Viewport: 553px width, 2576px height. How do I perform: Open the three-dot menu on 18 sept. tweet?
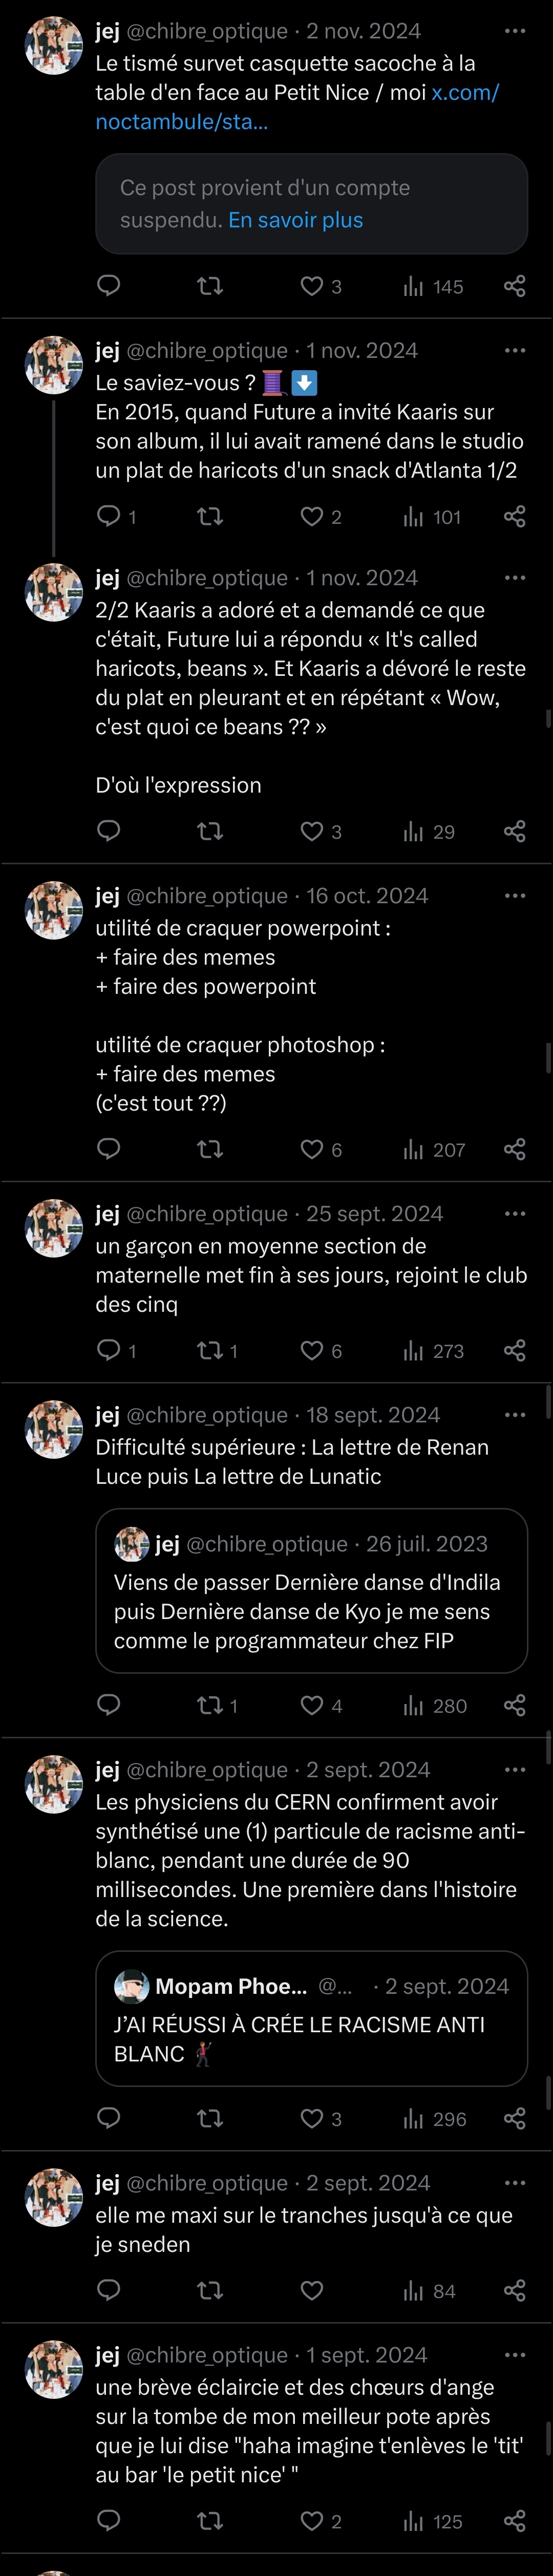click(514, 1415)
